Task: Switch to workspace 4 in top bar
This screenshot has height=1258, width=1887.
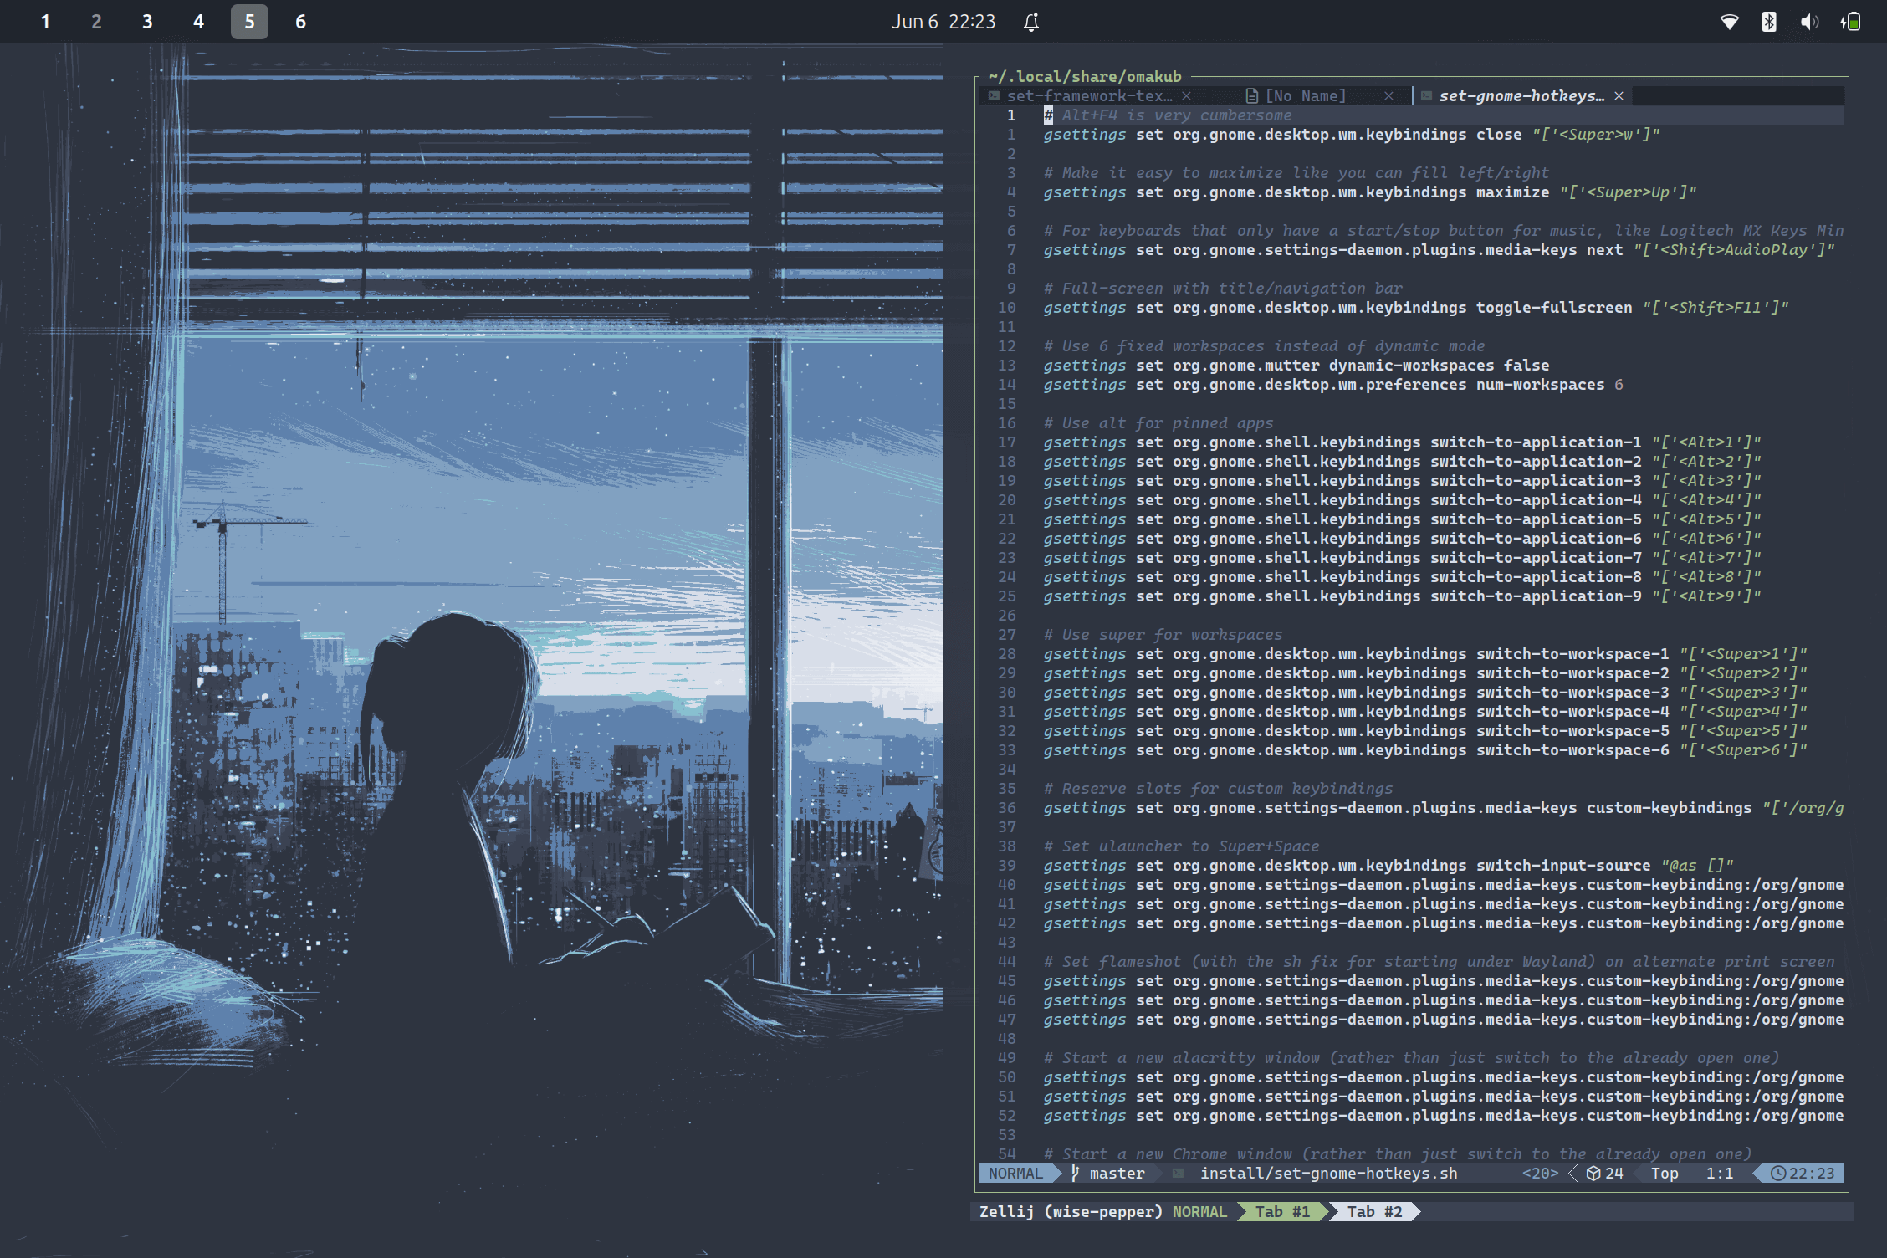Action: pos(198,22)
